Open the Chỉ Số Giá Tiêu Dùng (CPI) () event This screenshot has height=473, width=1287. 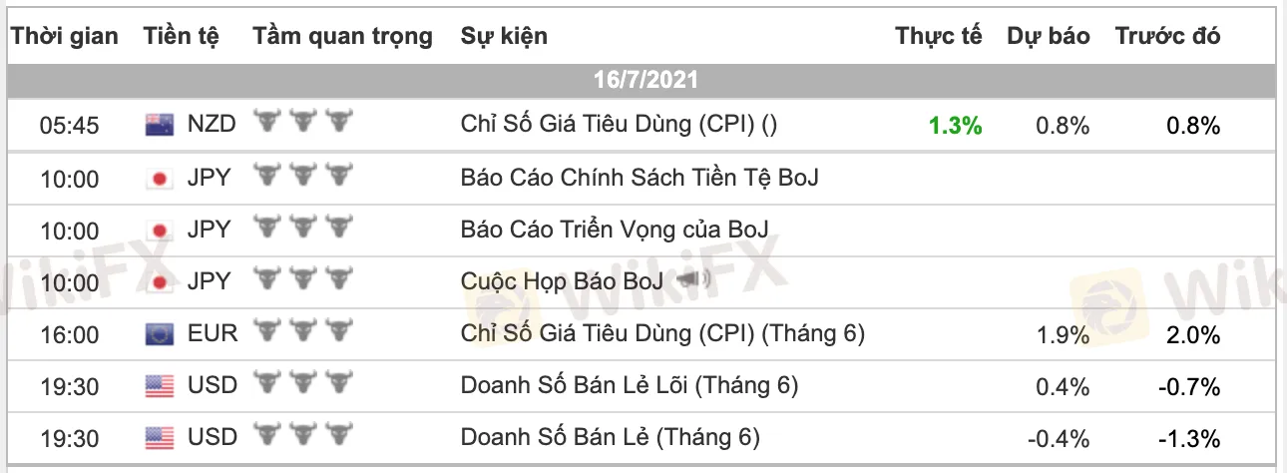[619, 125]
